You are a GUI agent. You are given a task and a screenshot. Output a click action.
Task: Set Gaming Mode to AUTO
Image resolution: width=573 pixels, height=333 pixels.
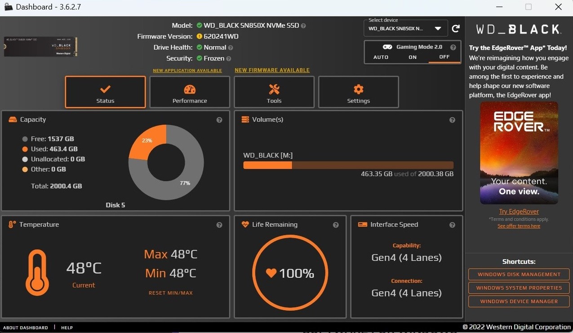[x=381, y=57]
